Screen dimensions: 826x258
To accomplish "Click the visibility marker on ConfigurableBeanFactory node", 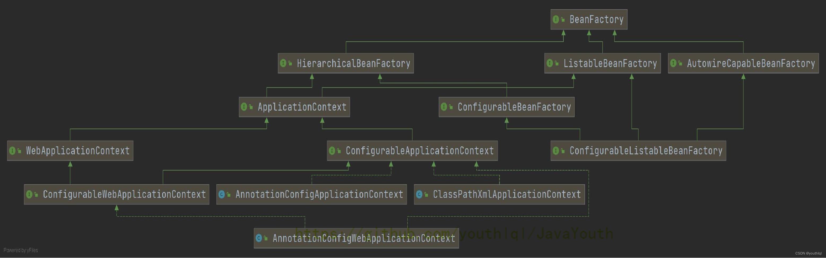I will pos(450,107).
